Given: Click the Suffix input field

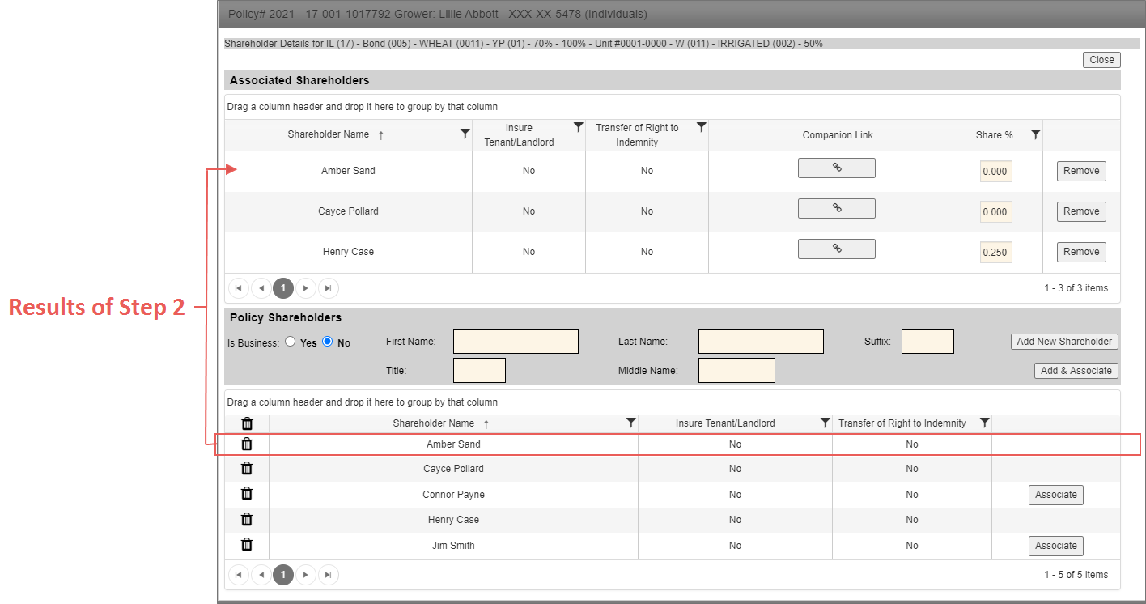Looking at the screenshot, I should tap(927, 342).
